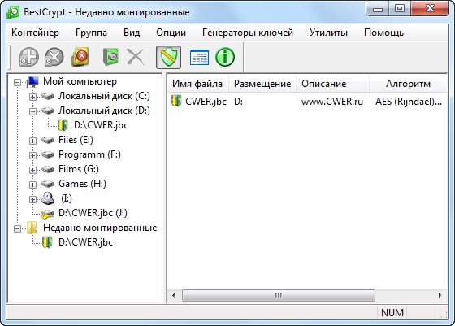This screenshot has width=455, height=326.
Task: Open the Генераторы ключей menu
Action: click(x=248, y=33)
